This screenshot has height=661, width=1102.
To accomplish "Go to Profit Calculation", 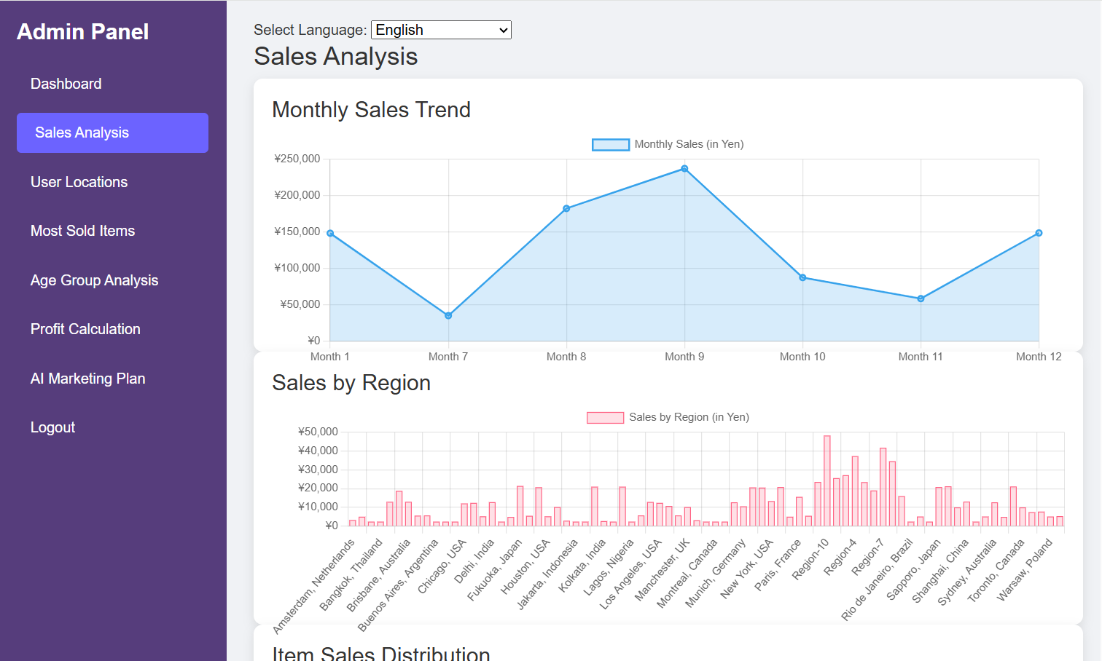I will click(85, 329).
